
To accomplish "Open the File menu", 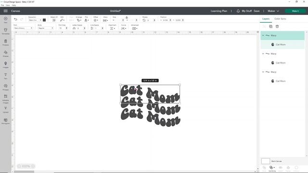I will 2,5.
